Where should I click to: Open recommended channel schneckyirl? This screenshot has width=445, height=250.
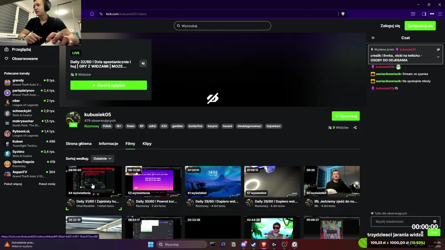point(30,113)
